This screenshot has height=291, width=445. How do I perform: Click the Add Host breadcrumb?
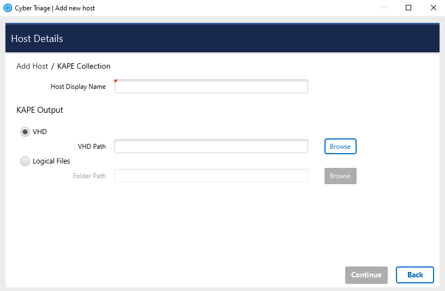[x=32, y=66]
